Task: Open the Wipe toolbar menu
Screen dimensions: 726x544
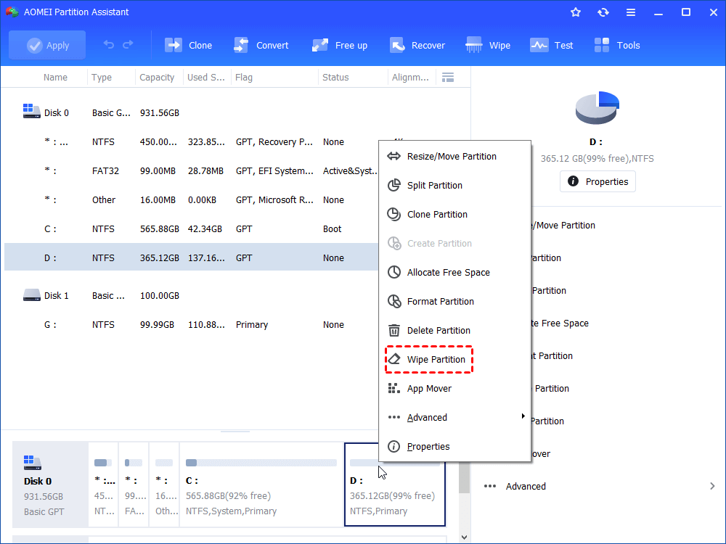Action: (x=488, y=45)
